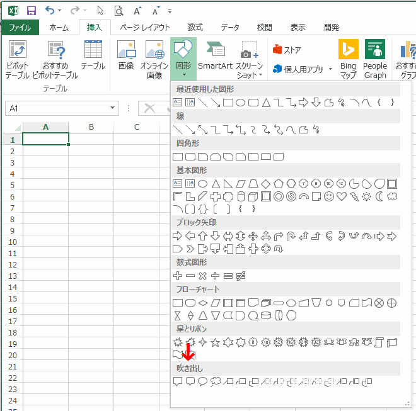Select the summing junction flowchart shape

click(x=379, y=303)
